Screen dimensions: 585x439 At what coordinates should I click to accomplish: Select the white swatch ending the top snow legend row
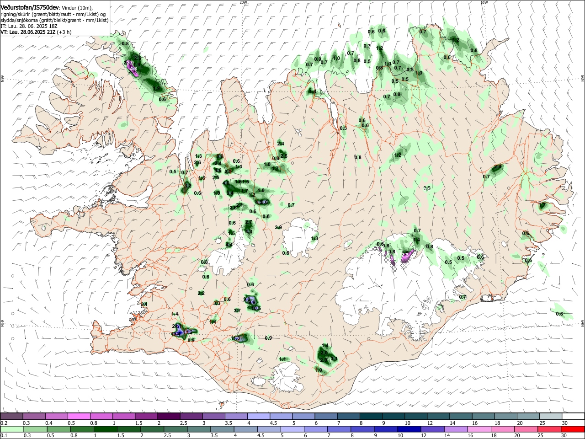573,416
